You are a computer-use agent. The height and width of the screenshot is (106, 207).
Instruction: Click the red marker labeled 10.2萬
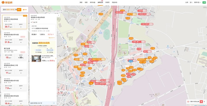tap(133, 74)
